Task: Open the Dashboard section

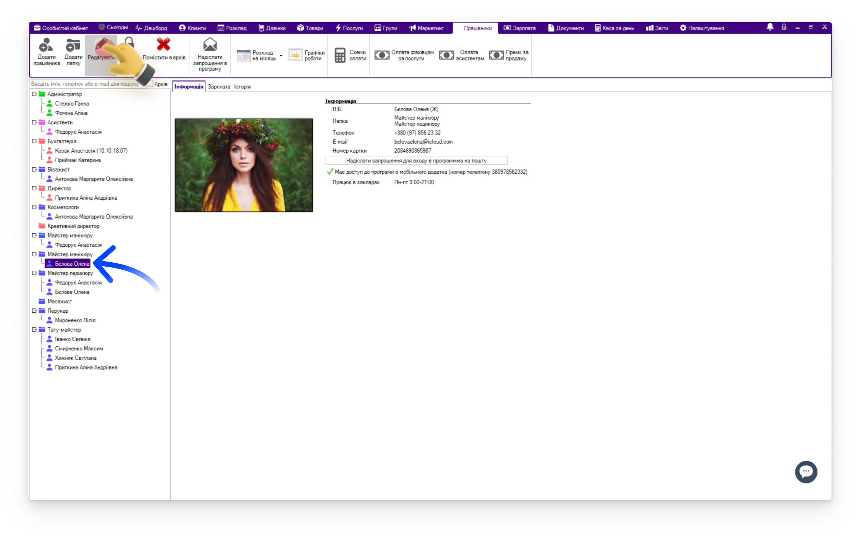Action: click(x=151, y=28)
